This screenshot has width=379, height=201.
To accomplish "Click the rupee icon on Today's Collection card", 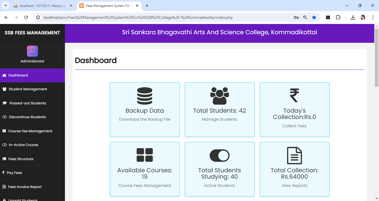I will (x=294, y=96).
